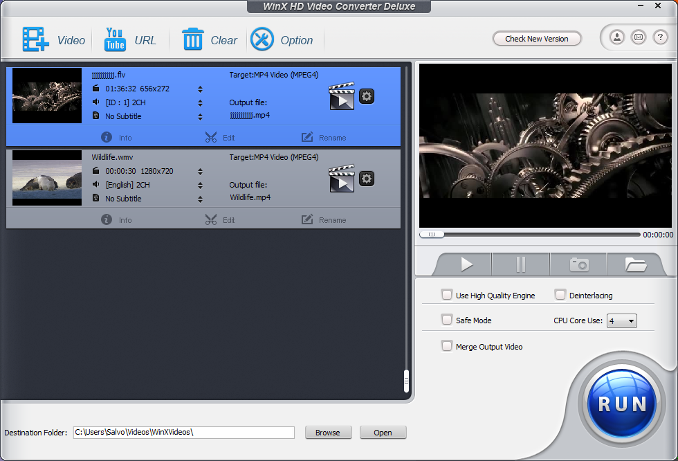678x461 pixels.
Task: Open output profile clapperboard for jjjjjjjjjj.flv
Action: click(342, 96)
